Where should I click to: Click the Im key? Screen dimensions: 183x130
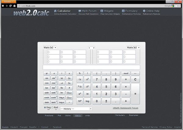[x=62, y=93]
